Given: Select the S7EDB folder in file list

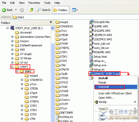Looking at the screenshot, I should tap(62, 35).
